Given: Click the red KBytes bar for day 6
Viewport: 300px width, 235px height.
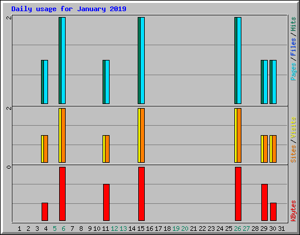Looking at the screenshot, I should point(62,194).
